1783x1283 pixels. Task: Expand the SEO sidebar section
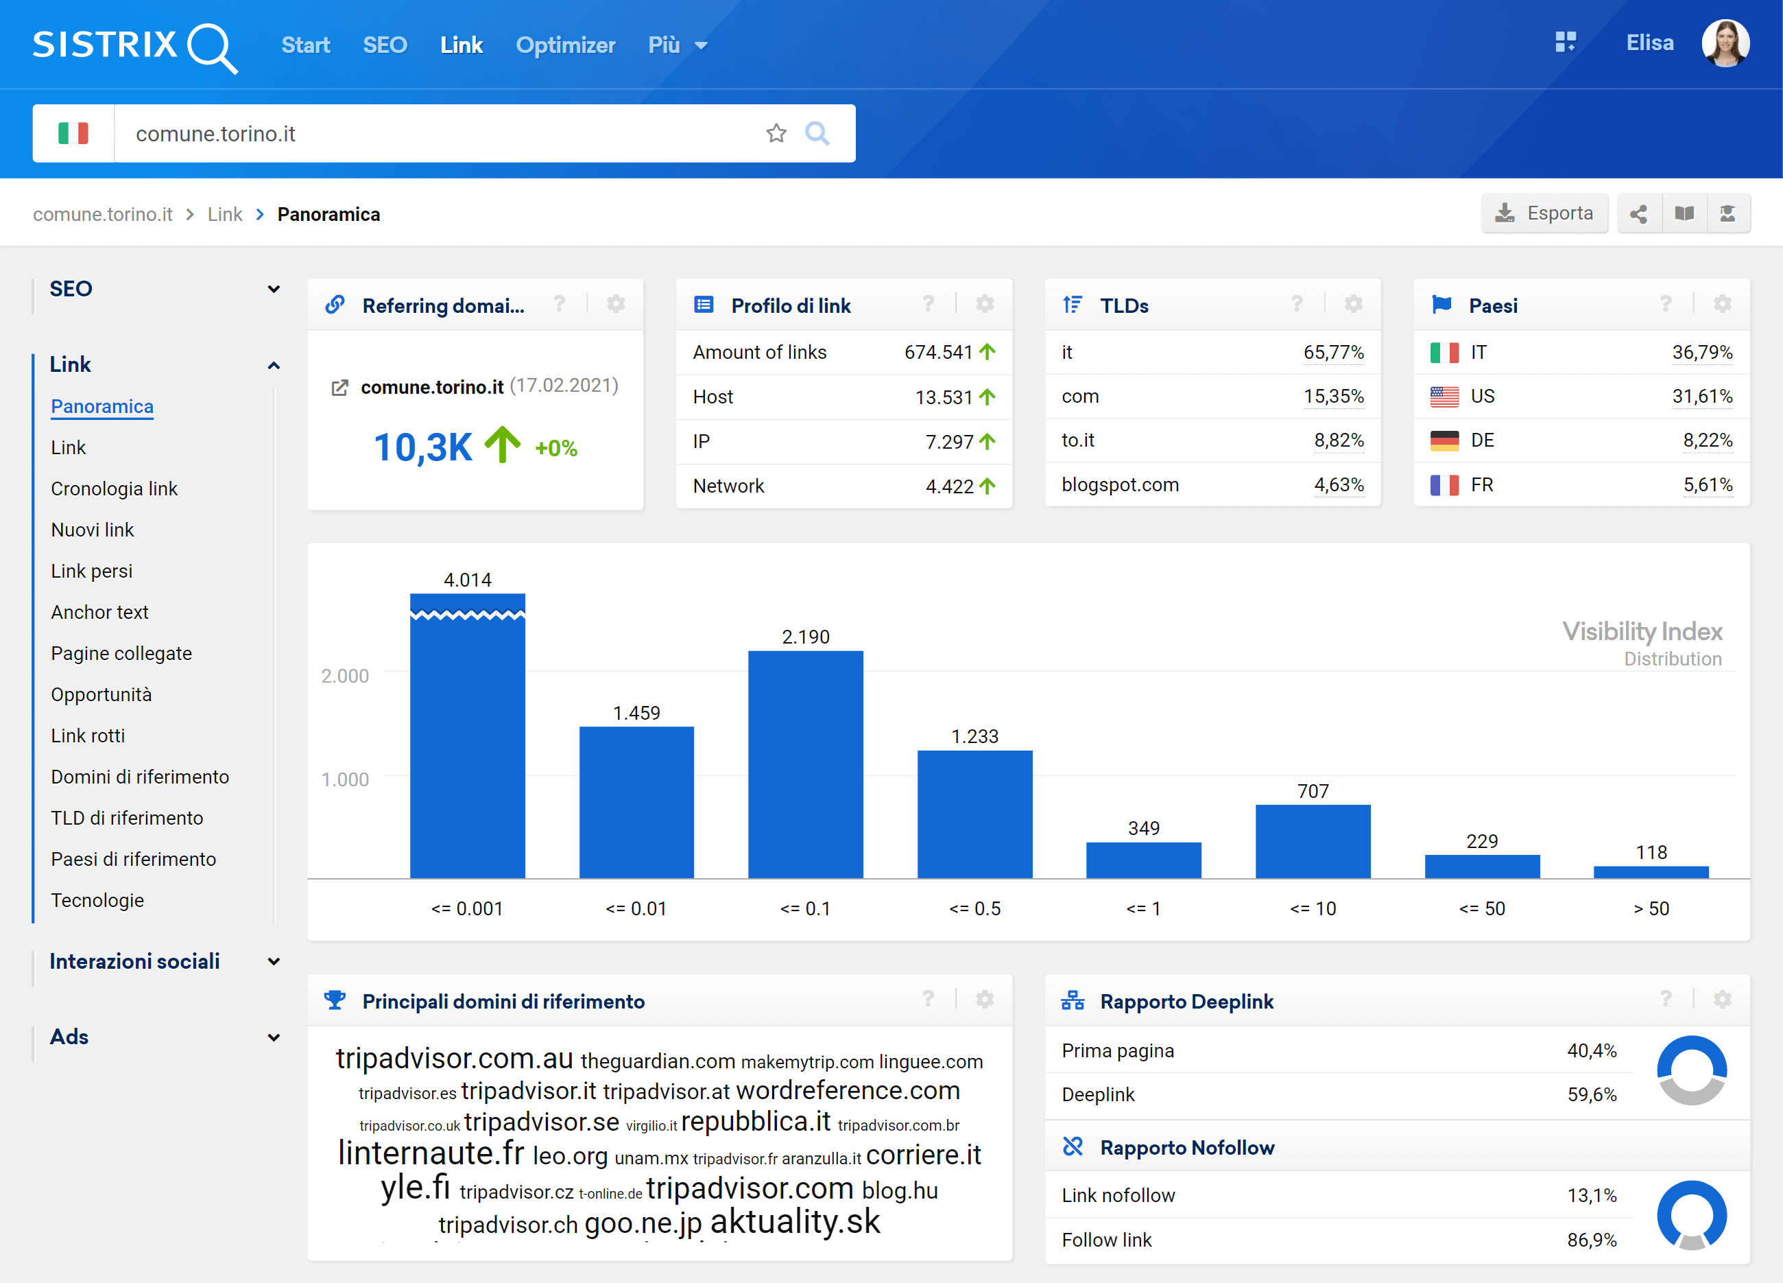274,290
